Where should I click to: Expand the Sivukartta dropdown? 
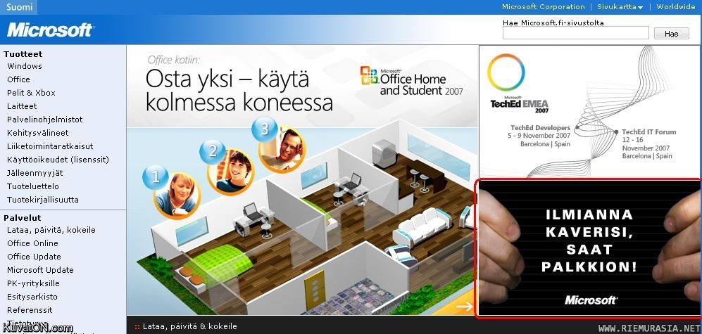620,7
